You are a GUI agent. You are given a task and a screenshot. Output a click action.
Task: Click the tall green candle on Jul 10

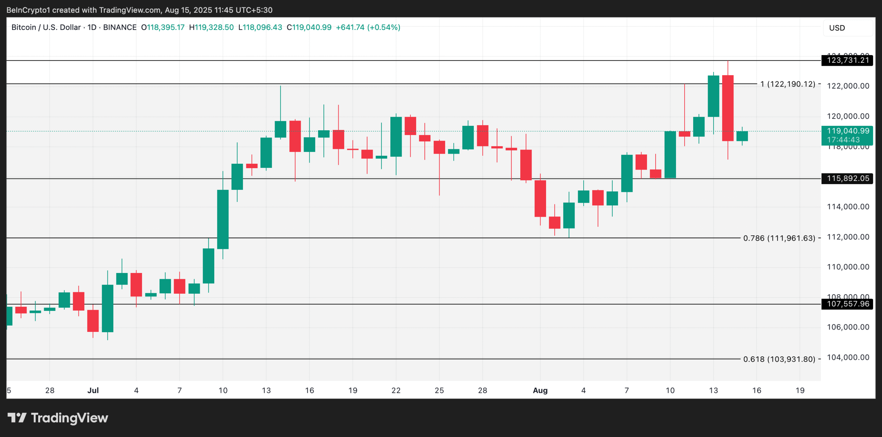coord(223,219)
